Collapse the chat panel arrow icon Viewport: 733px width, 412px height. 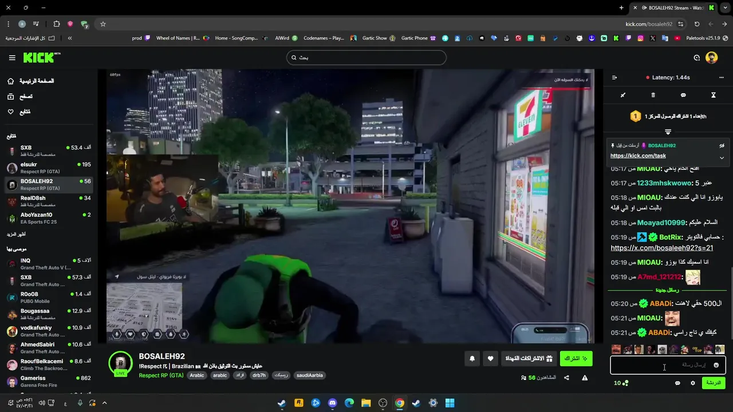point(614,77)
